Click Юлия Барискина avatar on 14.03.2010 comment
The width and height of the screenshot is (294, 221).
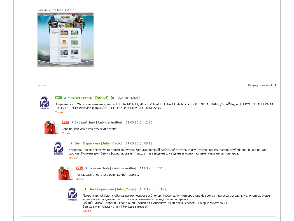tap(59, 148)
